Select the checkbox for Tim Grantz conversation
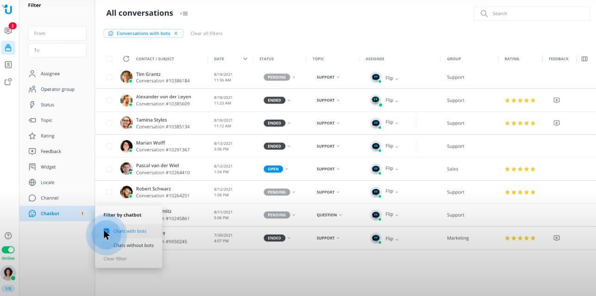The height and width of the screenshot is (296, 596). (109, 77)
